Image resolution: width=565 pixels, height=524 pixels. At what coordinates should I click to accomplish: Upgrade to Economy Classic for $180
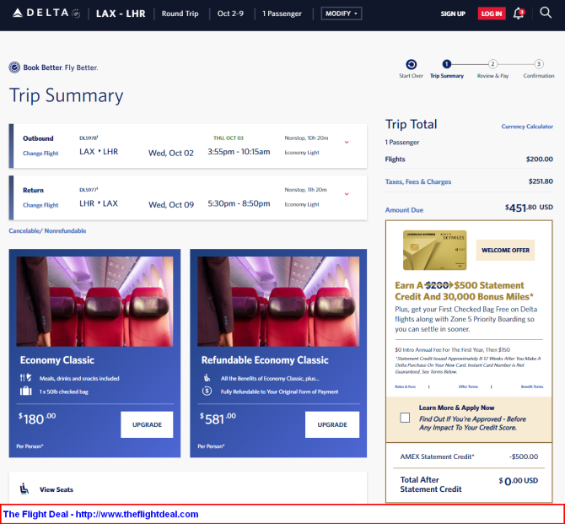point(147,424)
